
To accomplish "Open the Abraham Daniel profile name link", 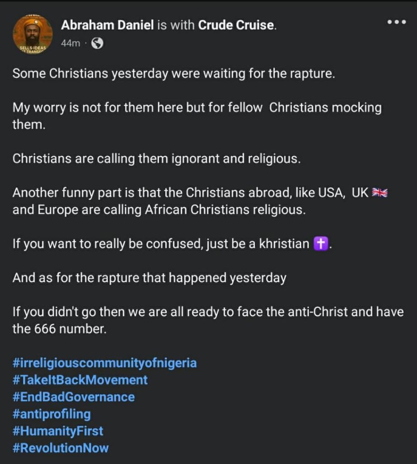I will tap(107, 26).
